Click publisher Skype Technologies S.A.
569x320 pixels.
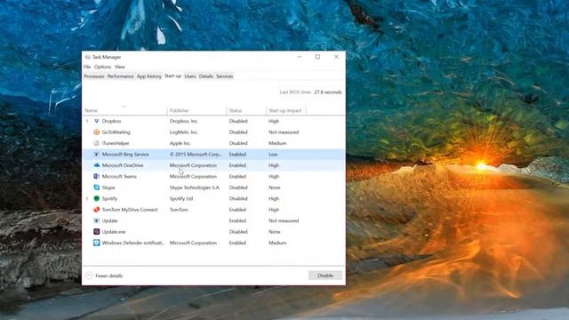coord(195,188)
